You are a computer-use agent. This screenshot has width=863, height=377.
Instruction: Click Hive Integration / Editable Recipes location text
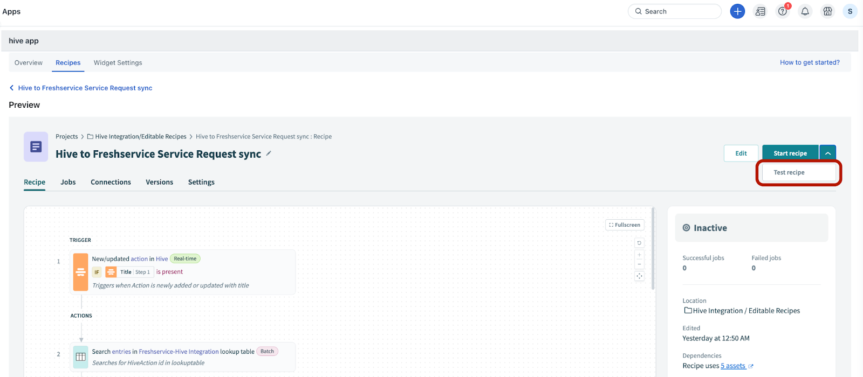[746, 311]
